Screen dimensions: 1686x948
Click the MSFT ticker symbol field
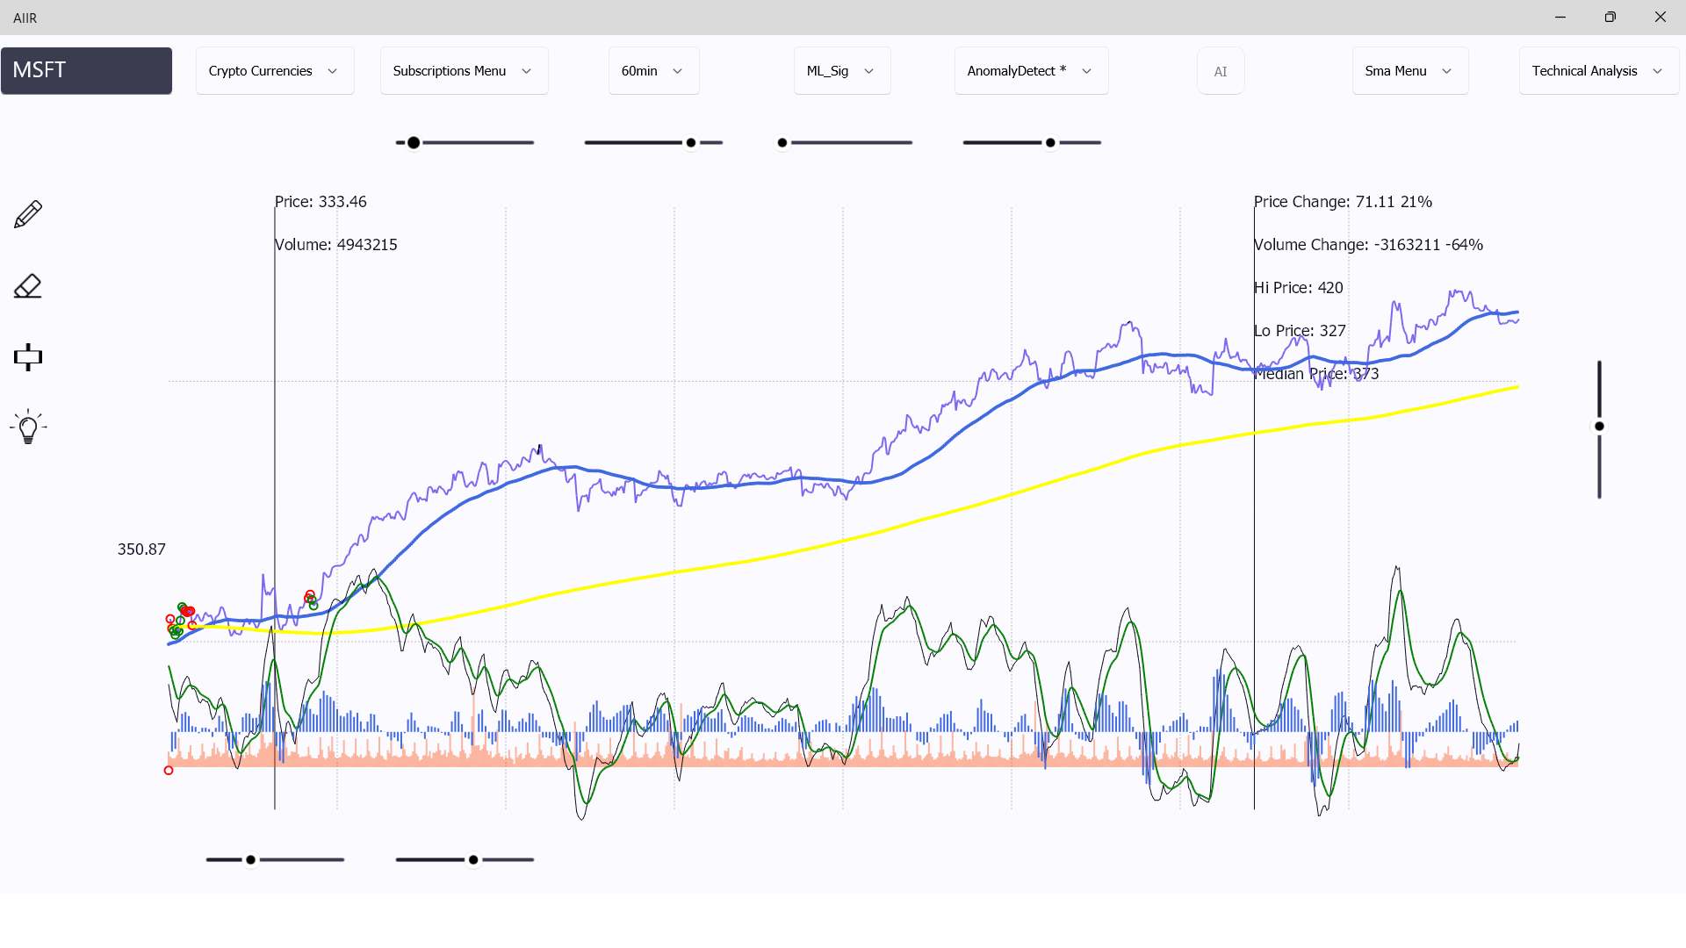[x=86, y=71]
